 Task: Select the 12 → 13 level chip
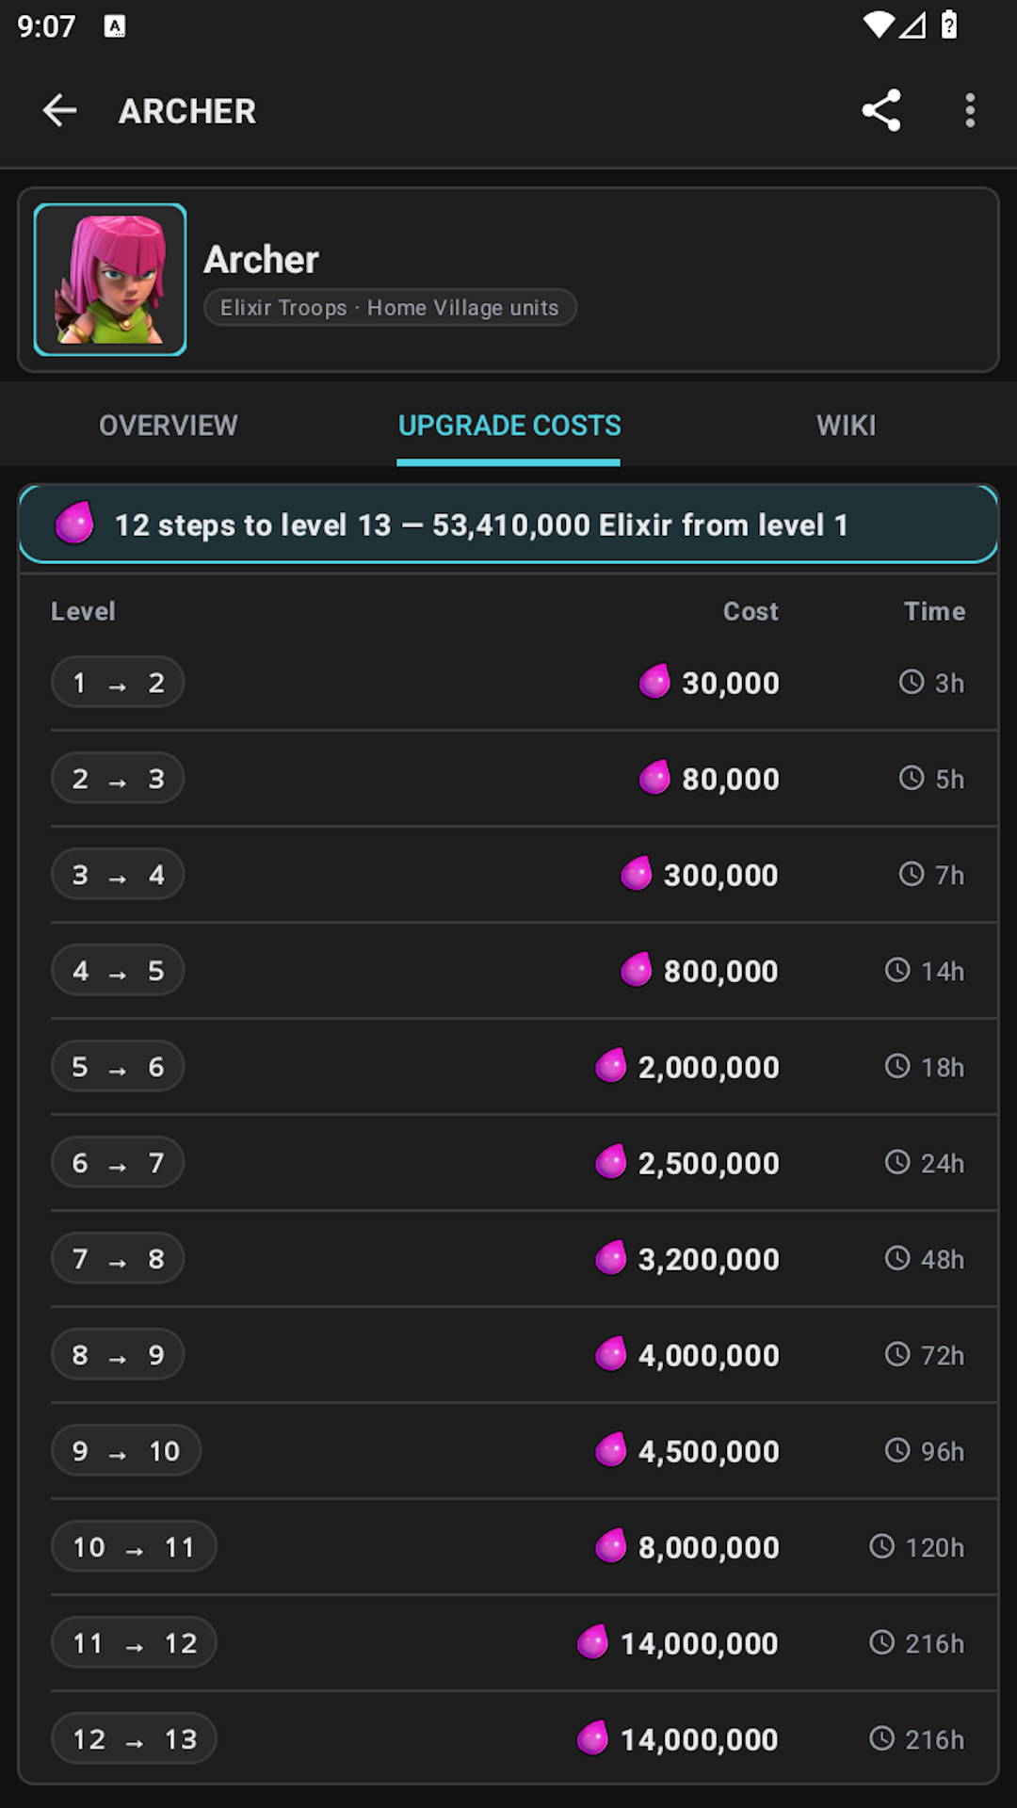point(134,1738)
